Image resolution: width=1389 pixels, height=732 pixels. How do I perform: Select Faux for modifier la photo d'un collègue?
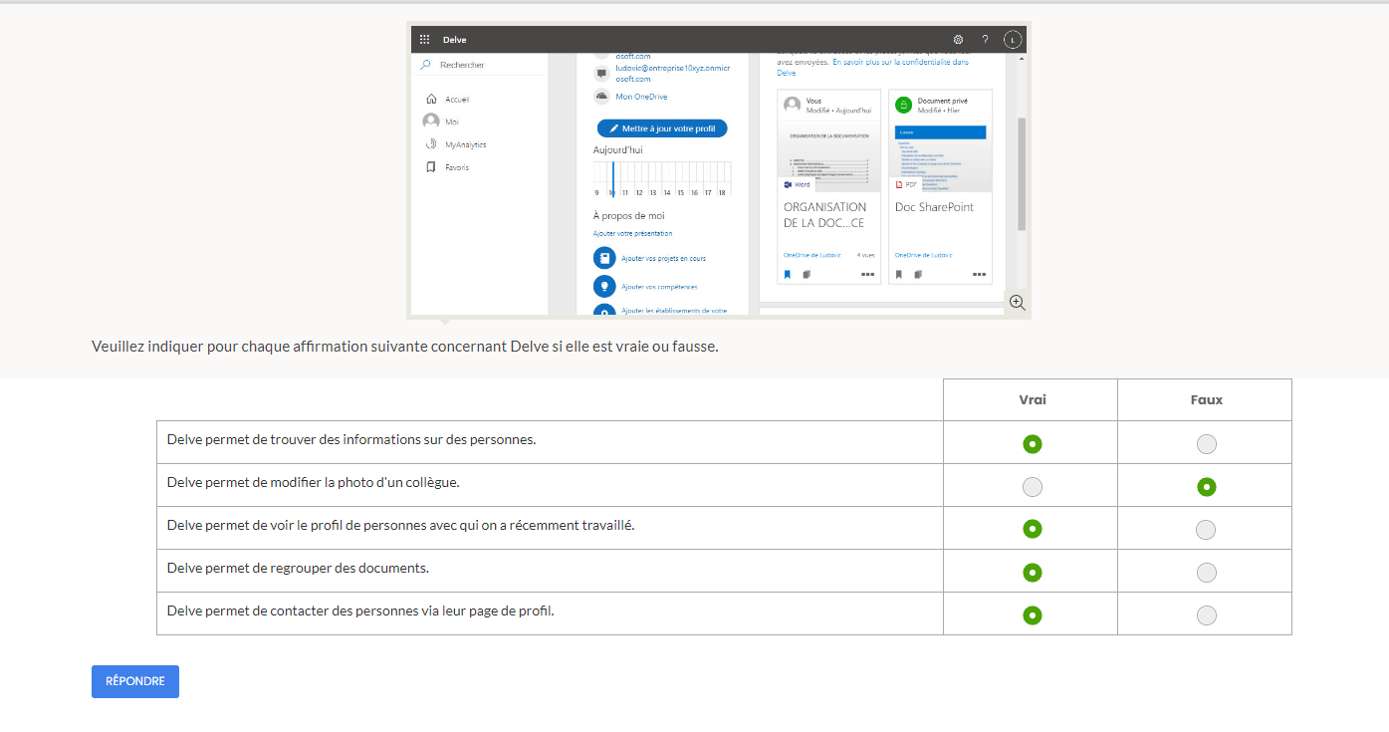1207,487
